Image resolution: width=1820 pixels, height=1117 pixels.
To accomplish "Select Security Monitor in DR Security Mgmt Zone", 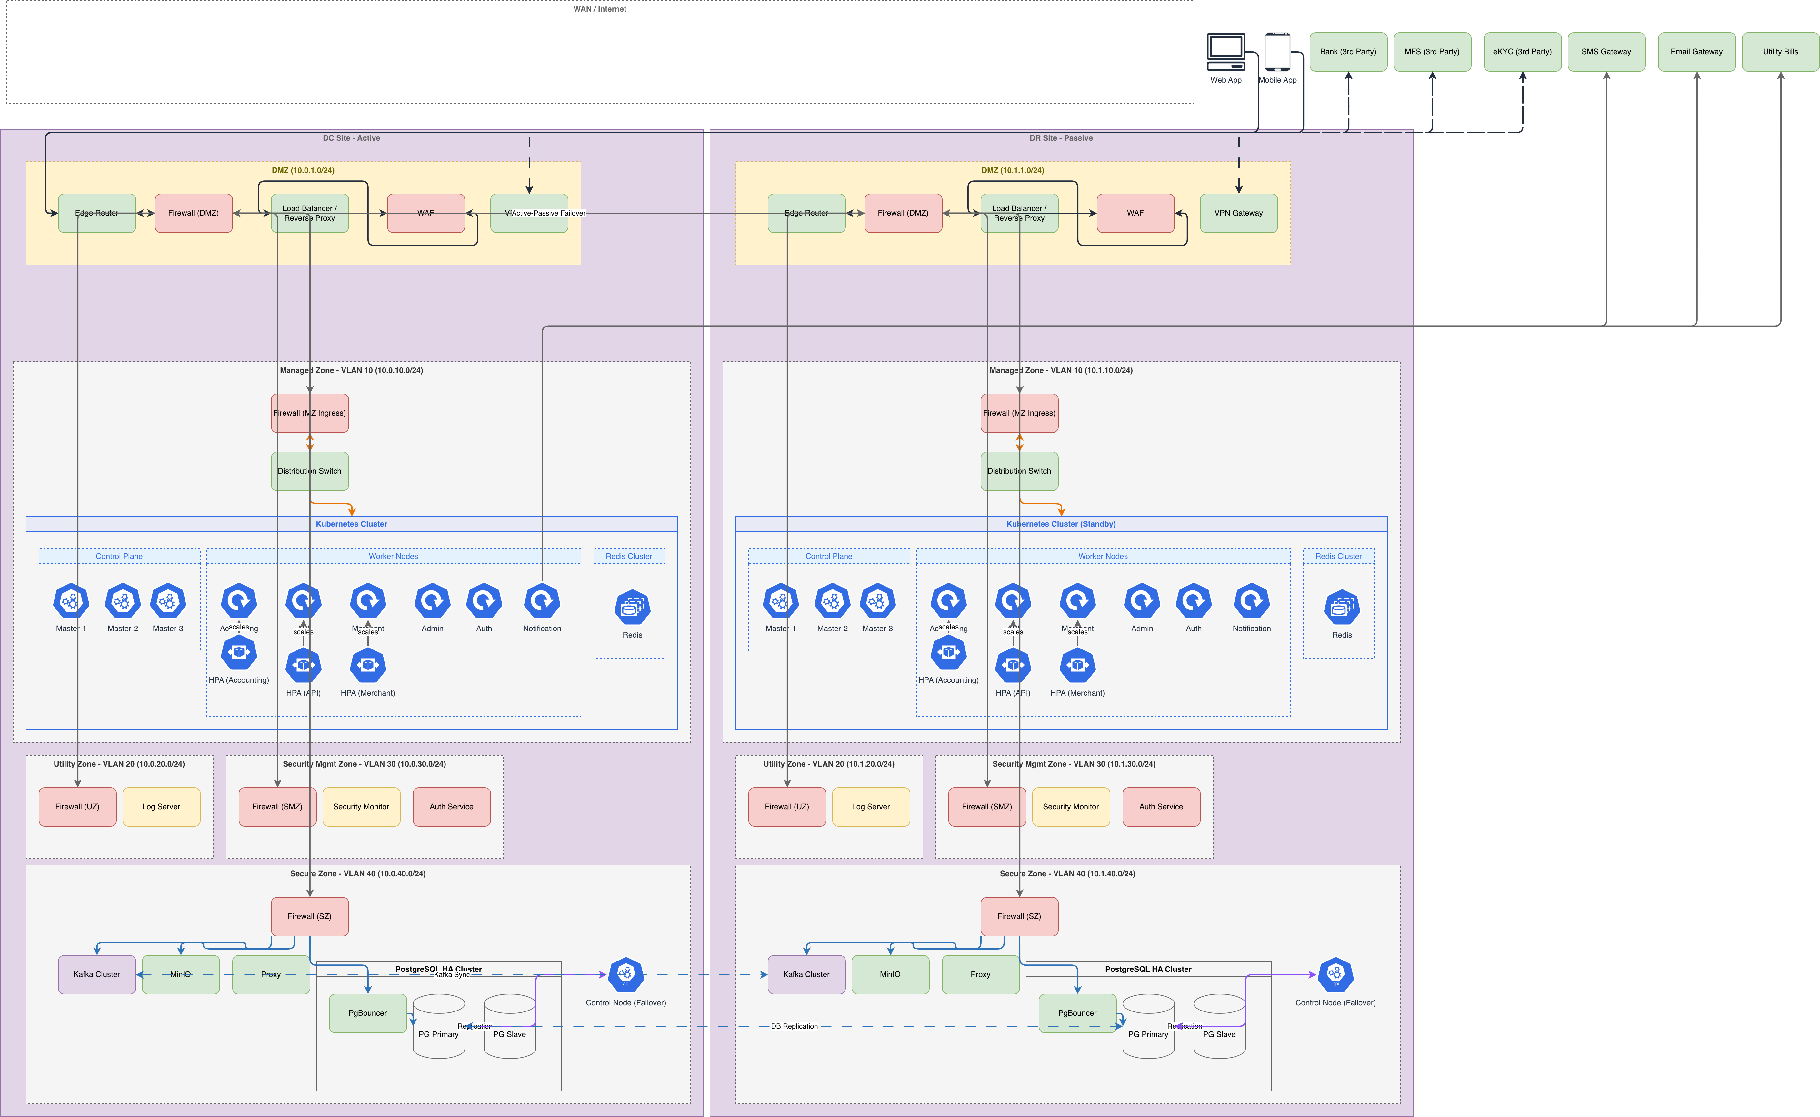I will [x=1071, y=807].
